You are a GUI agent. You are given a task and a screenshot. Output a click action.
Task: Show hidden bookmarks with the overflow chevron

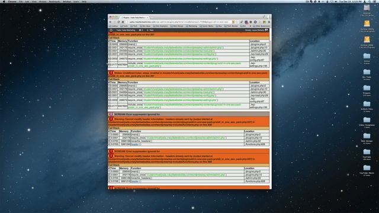[x=250, y=26]
